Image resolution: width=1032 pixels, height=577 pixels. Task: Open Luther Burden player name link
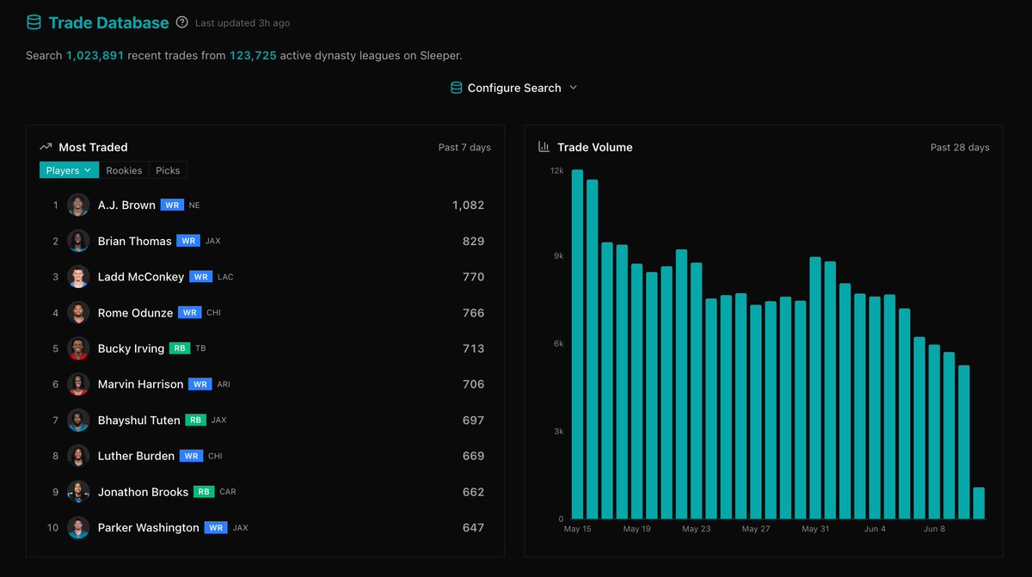click(x=136, y=456)
